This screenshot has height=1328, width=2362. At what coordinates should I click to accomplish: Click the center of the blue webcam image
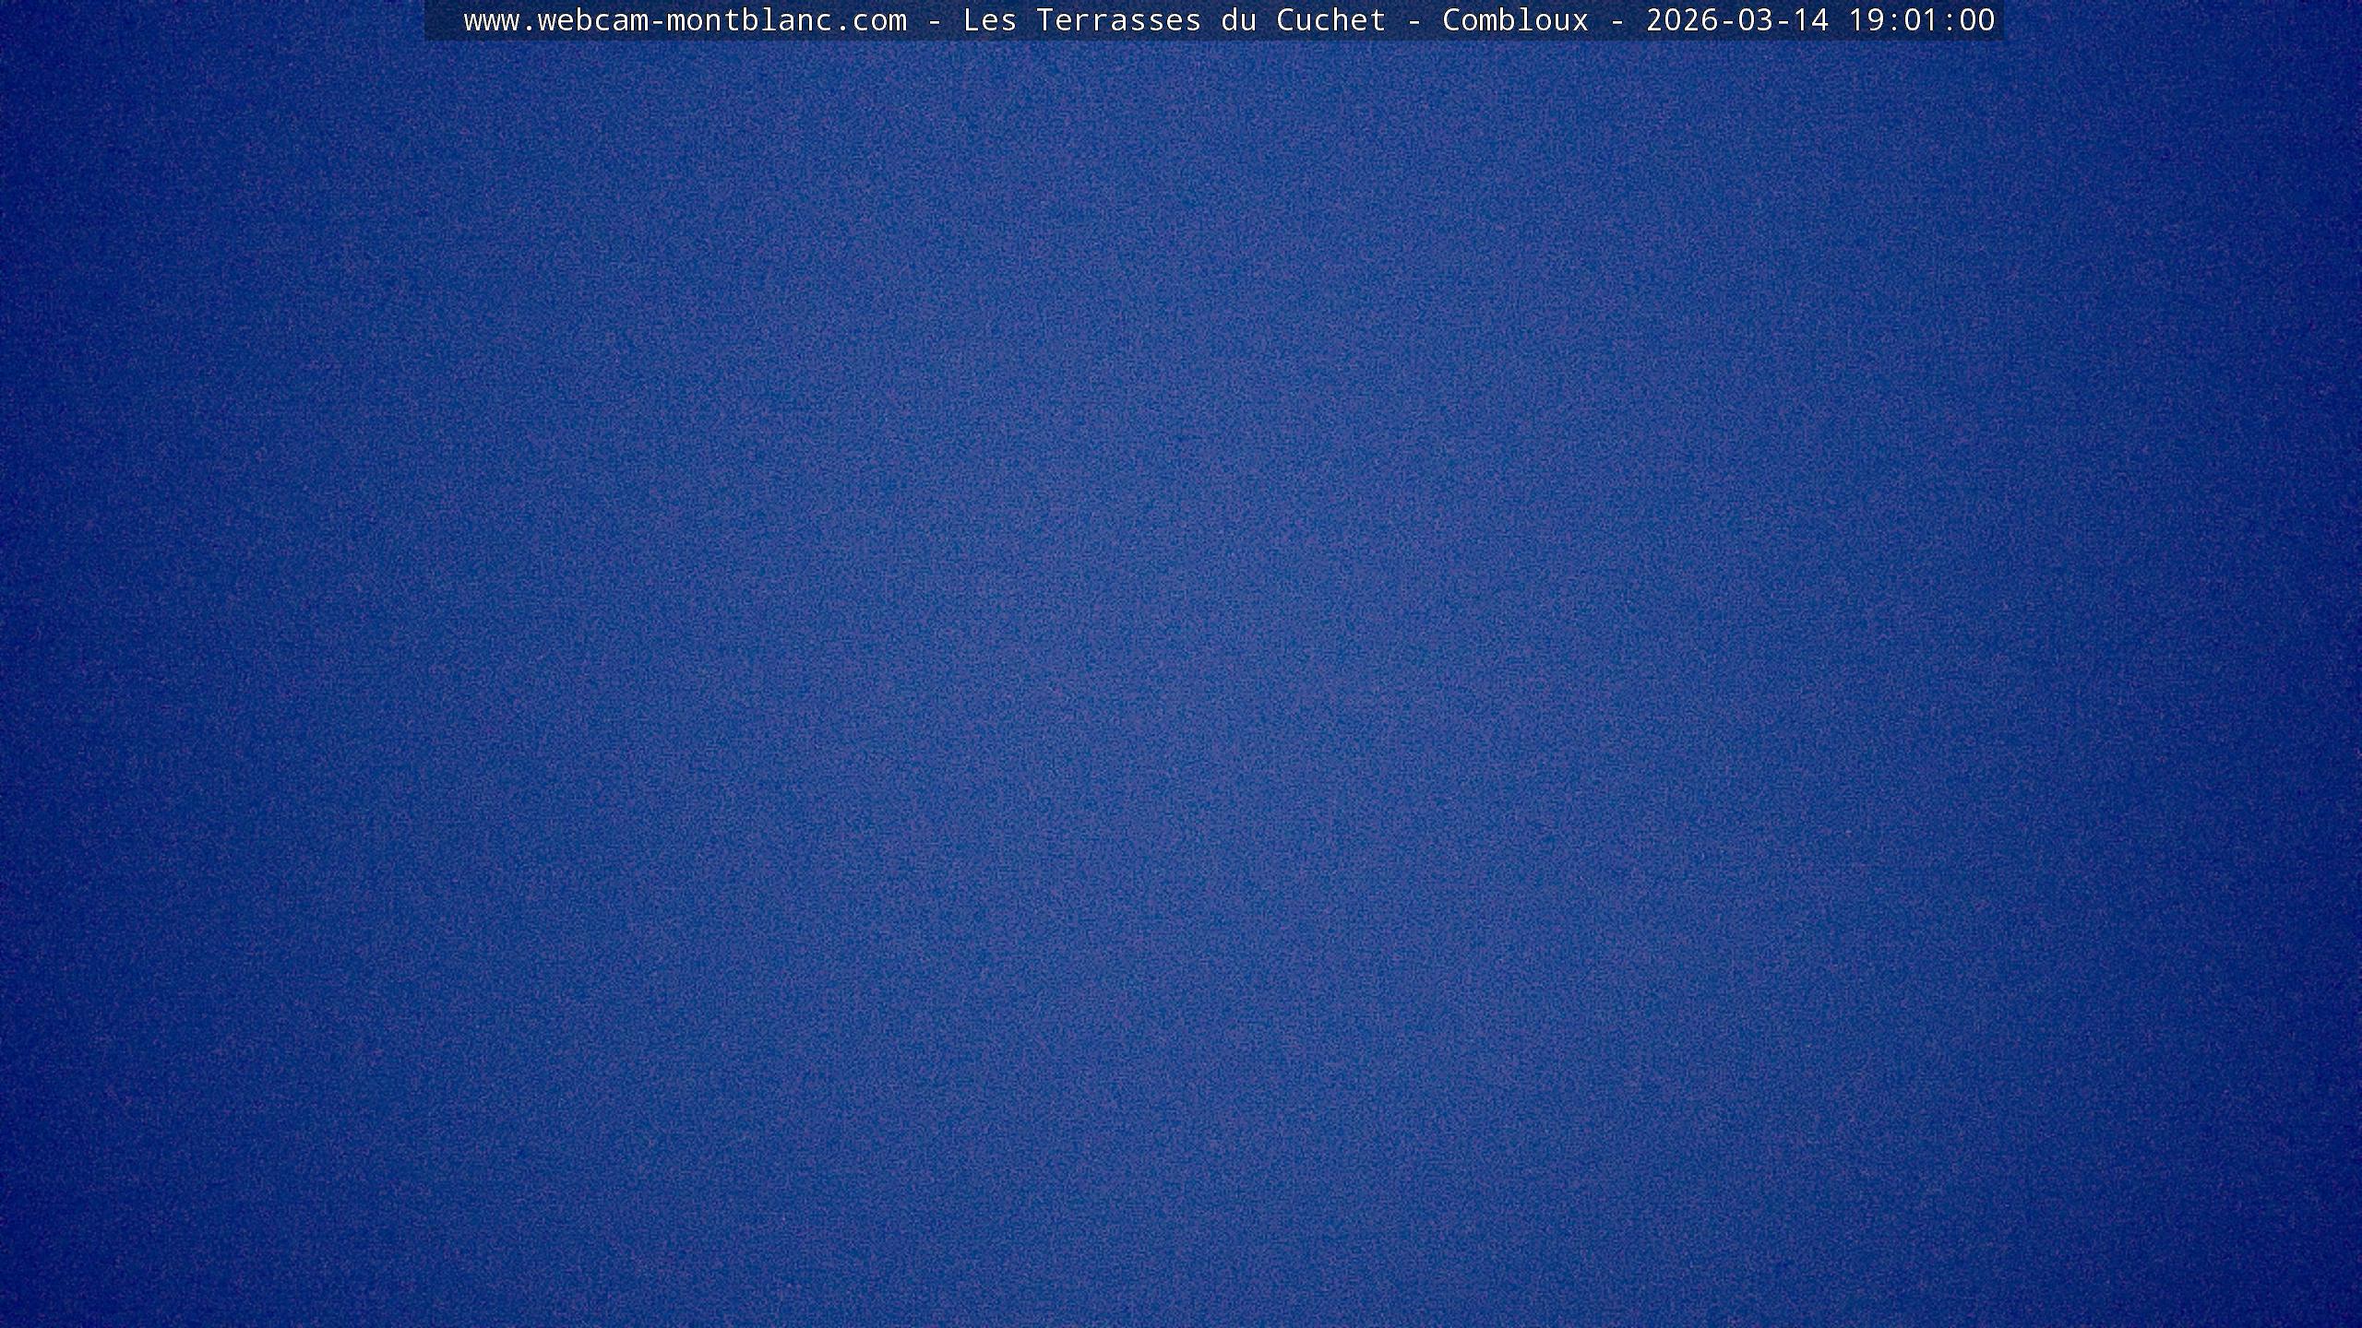coord(1181,682)
